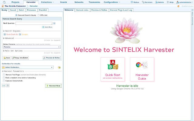Expand the Advanced section
The width and height of the screenshot is (194, 121).
click(x=4, y=38)
